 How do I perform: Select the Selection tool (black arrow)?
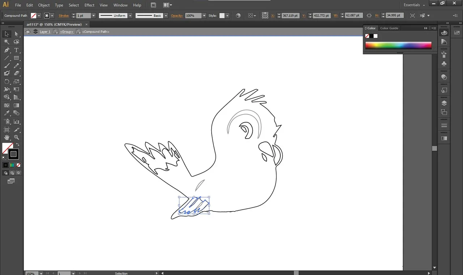point(7,34)
